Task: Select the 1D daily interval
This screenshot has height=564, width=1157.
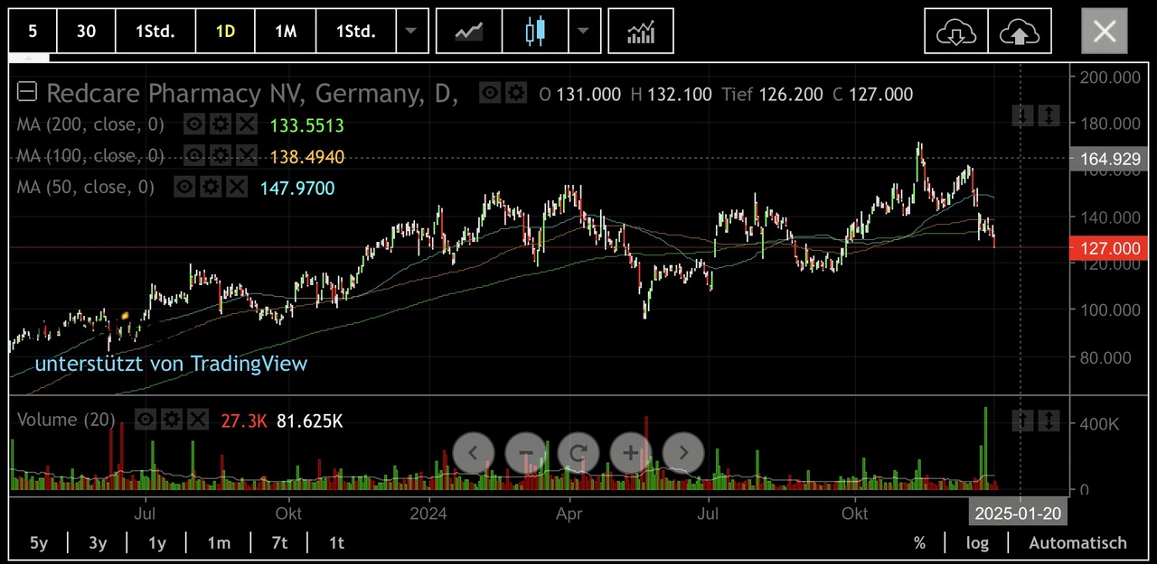Action: (x=225, y=32)
